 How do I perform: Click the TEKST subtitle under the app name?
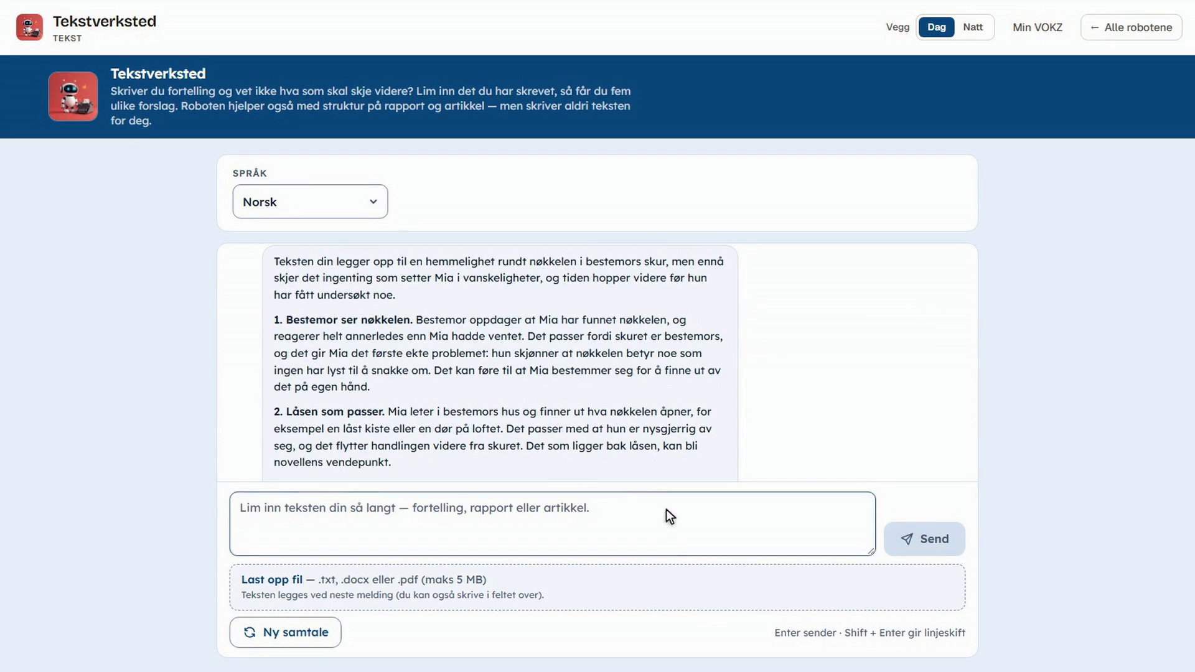click(67, 39)
